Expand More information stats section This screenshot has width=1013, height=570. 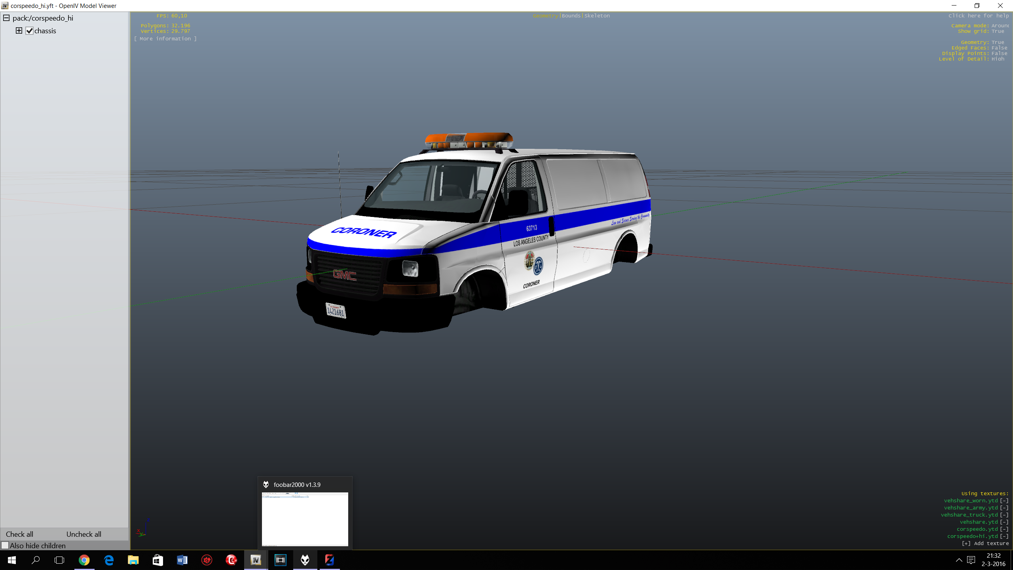tap(165, 39)
